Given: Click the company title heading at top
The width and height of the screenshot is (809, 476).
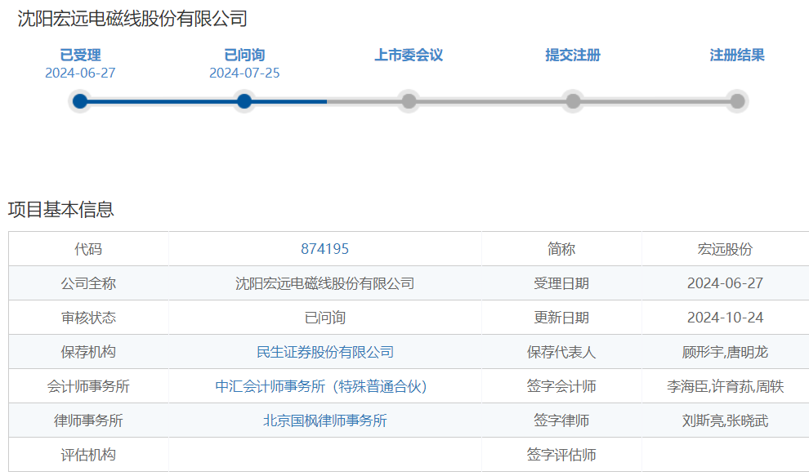Looking at the screenshot, I should point(132,19).
